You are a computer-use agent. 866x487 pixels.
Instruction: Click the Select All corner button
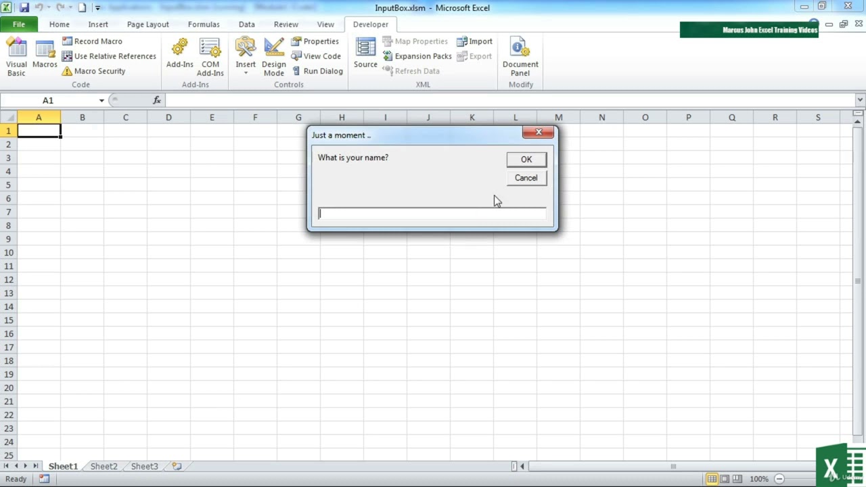point(8,118)
